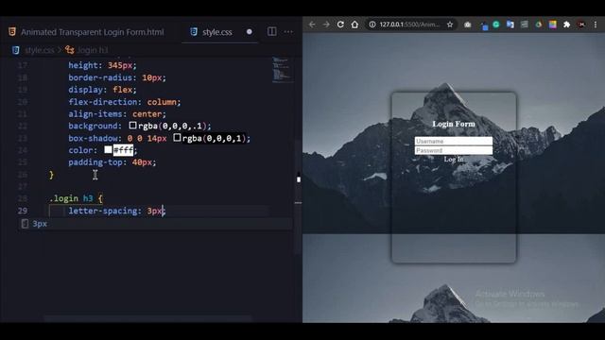Click the code minimap preview
Screen dimensions: 605x340
click(282, 69)
